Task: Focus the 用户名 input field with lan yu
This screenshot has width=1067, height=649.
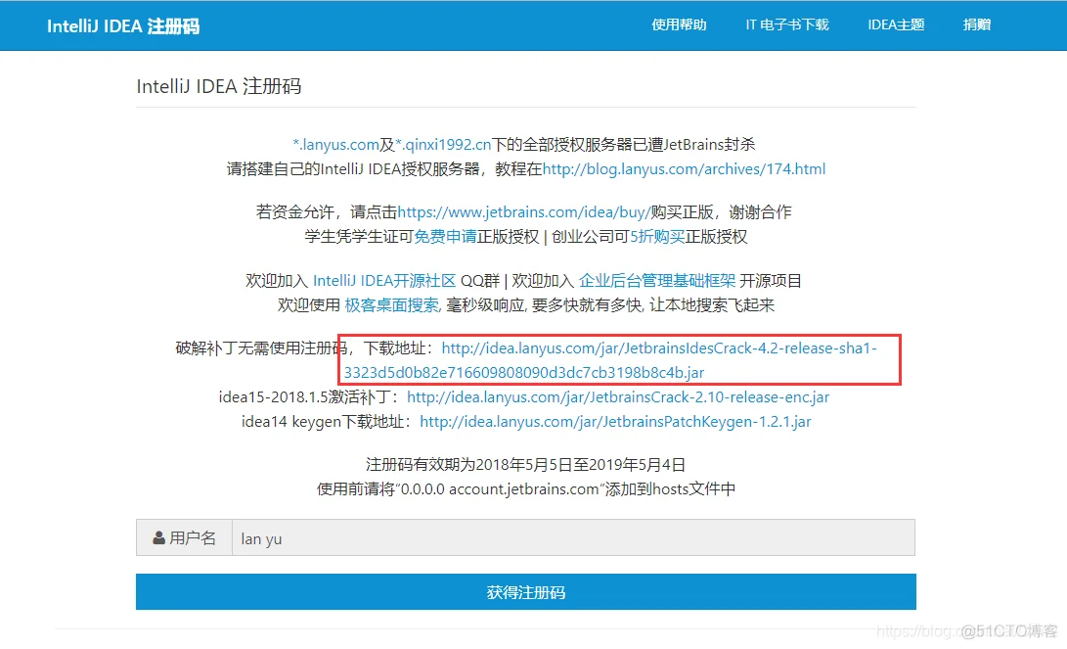Action: click(573, 538)
